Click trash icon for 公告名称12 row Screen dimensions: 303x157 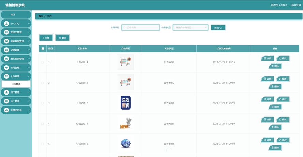273,107
